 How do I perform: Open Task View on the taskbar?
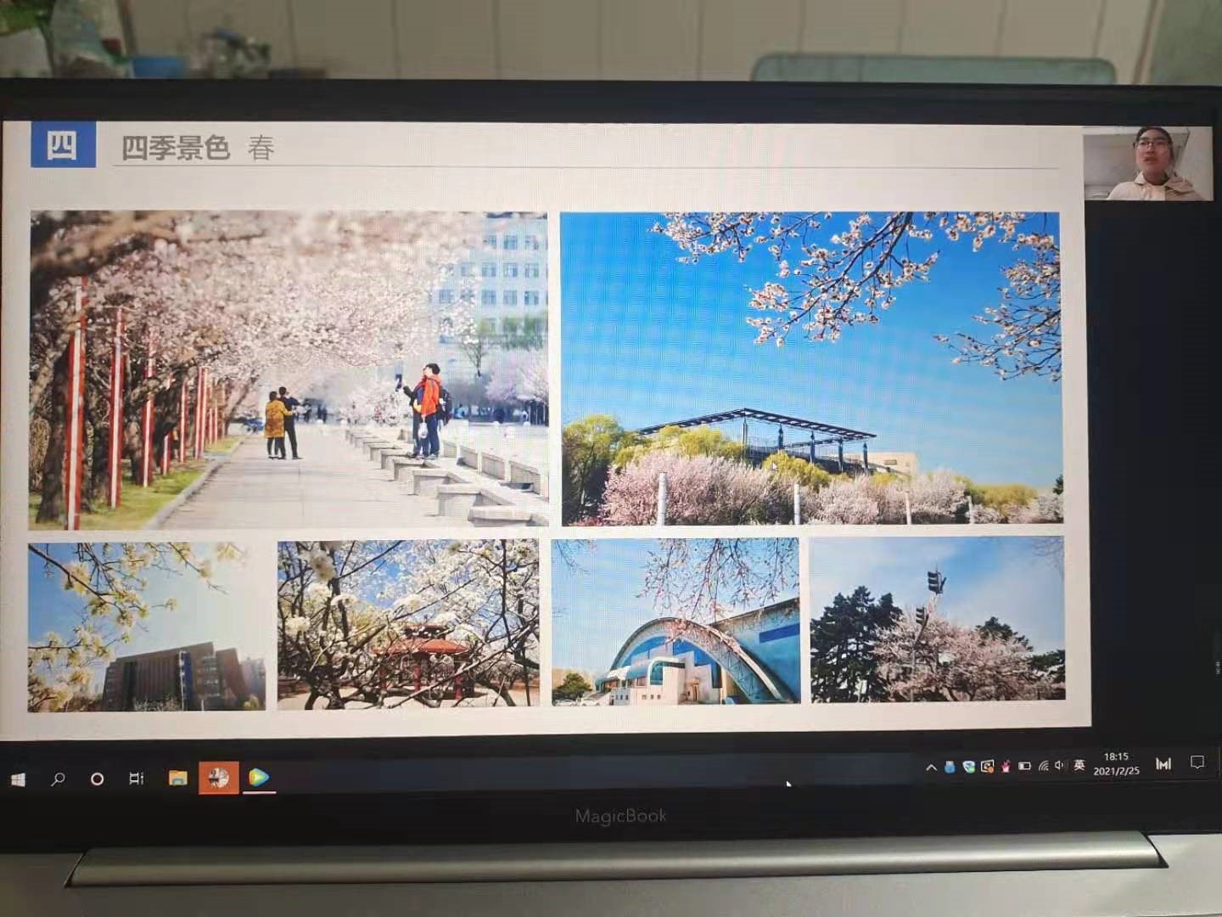(x=136, y=778)
